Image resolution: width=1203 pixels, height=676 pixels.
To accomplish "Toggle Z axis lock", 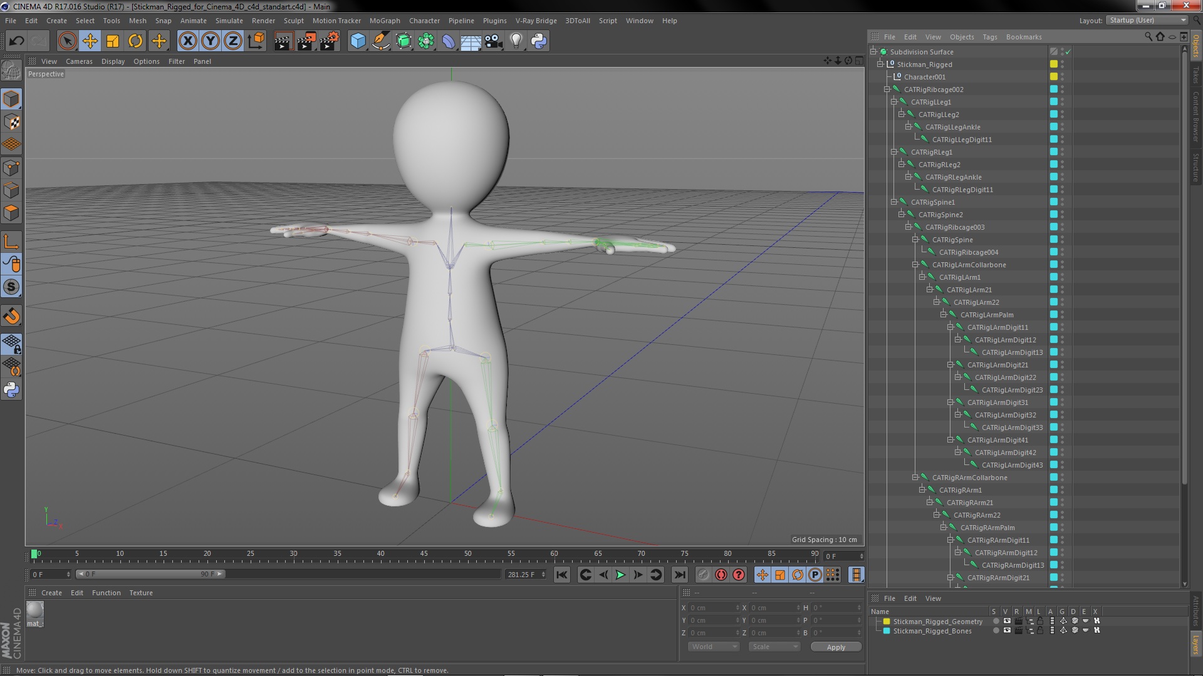I will click(x=233, y=41).
